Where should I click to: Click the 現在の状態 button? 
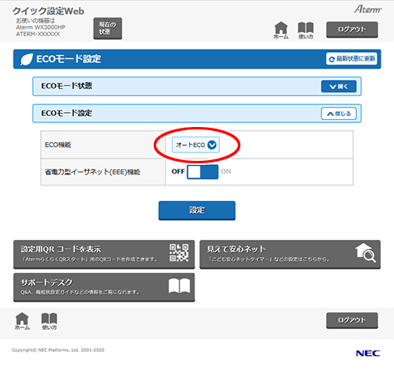point(108,28)
